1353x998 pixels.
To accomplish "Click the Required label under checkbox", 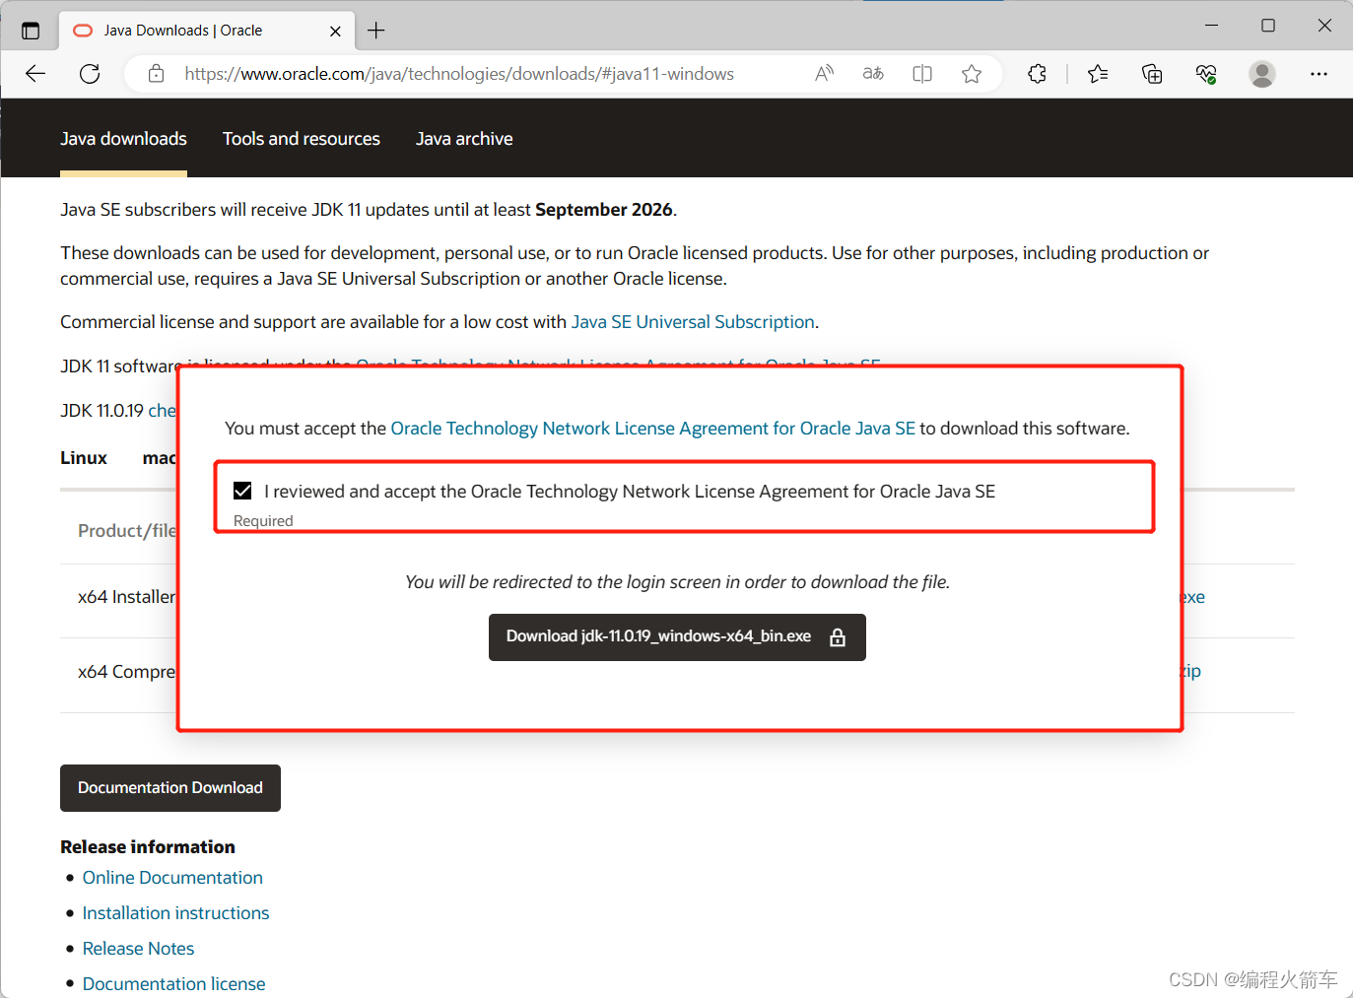I will [x=263, y=521].
